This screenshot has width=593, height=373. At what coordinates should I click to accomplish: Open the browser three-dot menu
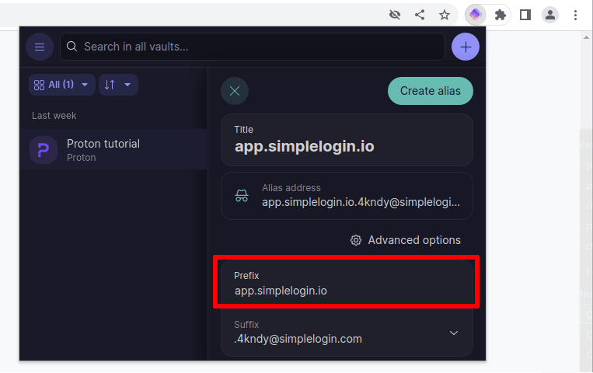(x=575, y=15)
